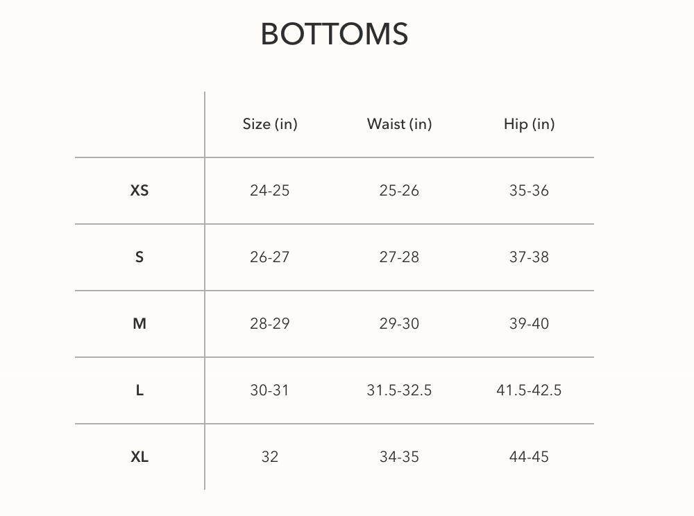
Task: Click the S row label
Action: (x=139, y=257)
